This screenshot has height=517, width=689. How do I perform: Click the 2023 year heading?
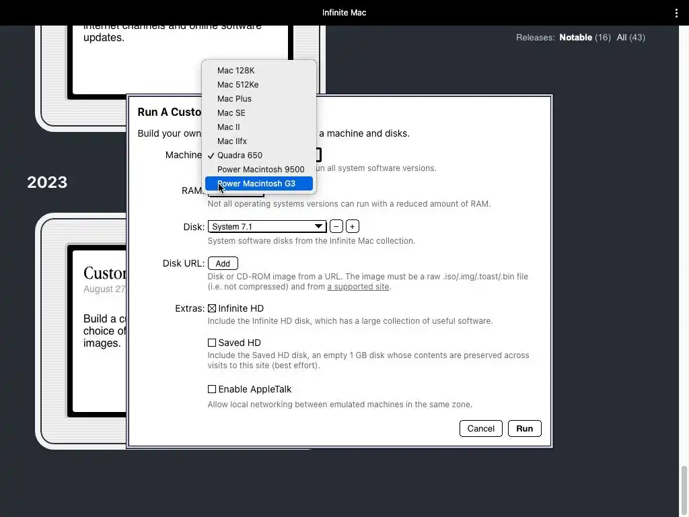point(47,182)
